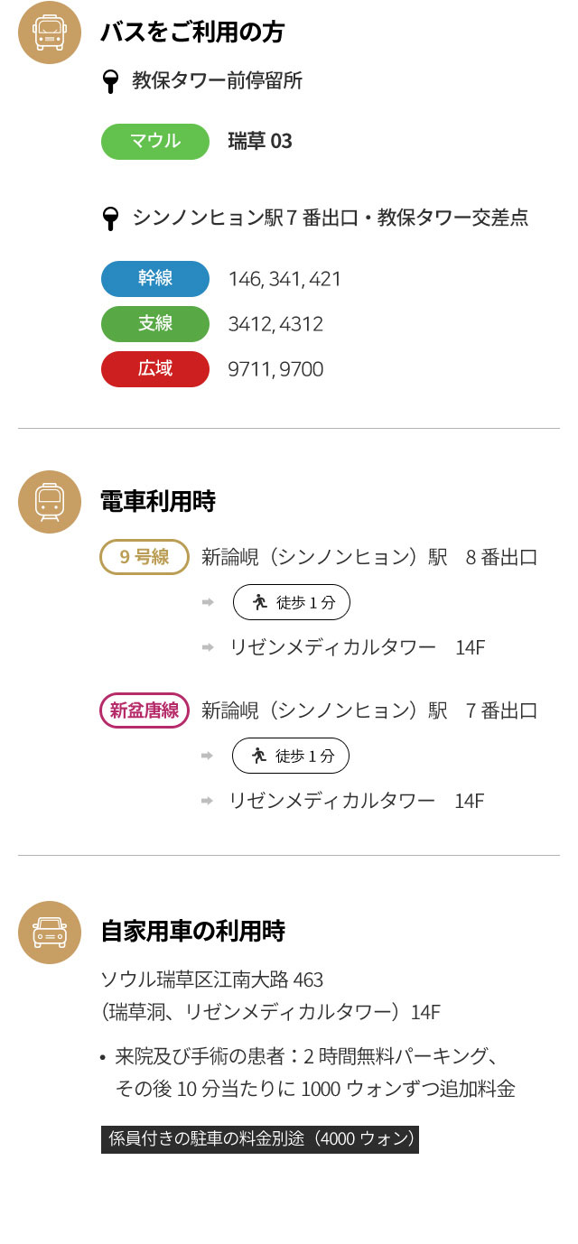This screenshot has height=1244, width=578.
Task: Click bus route numbers 146, 341, 421
Action: point(285,279)
